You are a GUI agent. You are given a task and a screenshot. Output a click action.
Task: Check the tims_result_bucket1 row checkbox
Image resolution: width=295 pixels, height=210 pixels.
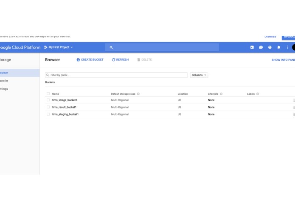48,107
